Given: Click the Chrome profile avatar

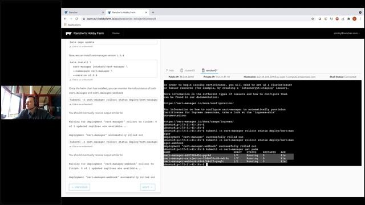Looking at the screenshot, I should (354, 19).
